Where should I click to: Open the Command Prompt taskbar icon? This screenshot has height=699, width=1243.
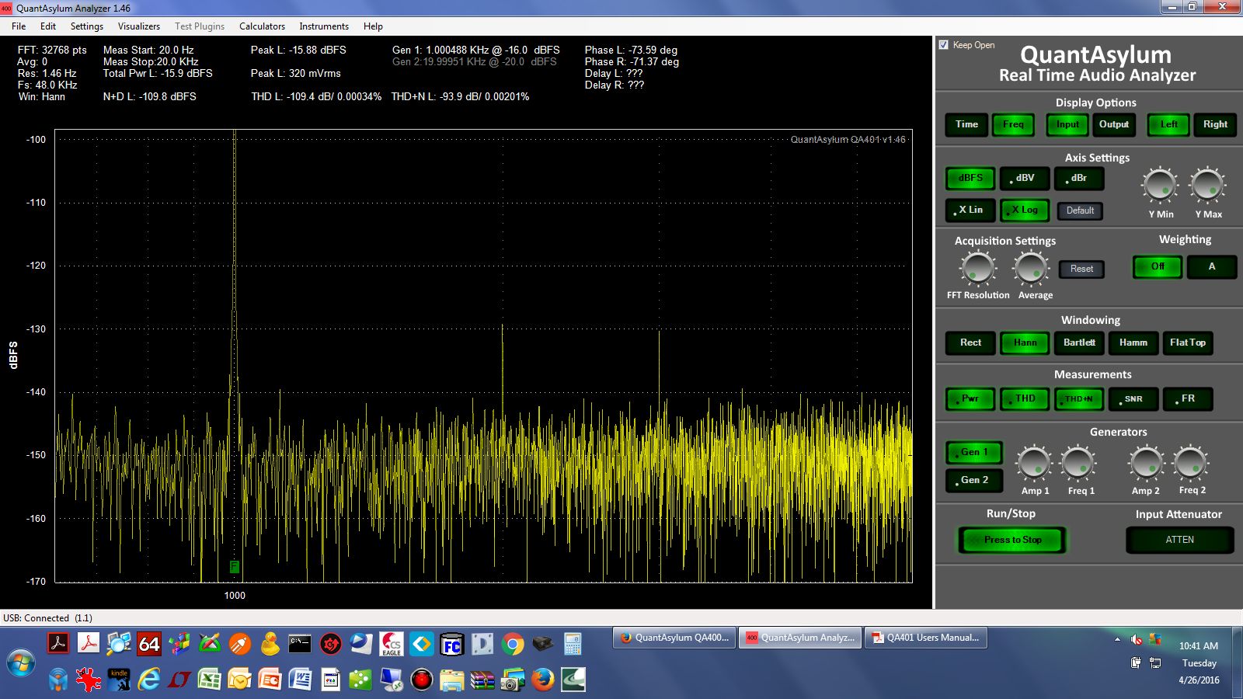click(300, 644)
